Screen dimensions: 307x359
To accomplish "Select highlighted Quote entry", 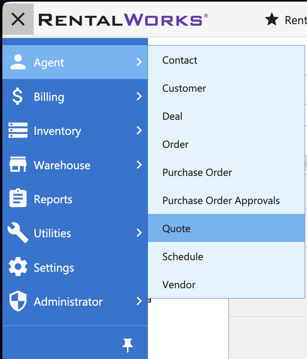I will (x=226, y=228).
